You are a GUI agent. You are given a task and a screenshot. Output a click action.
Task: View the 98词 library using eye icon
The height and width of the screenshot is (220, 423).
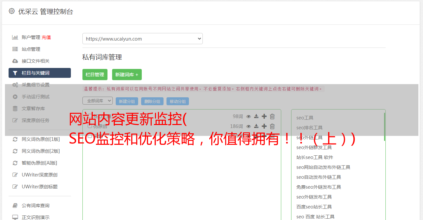click(249, 116)
